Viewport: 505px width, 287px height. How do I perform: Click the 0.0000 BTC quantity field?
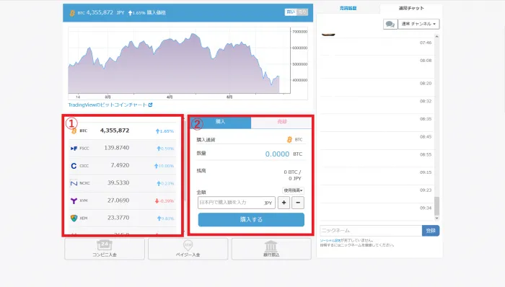pyautogui.click(x=277, y=154)
